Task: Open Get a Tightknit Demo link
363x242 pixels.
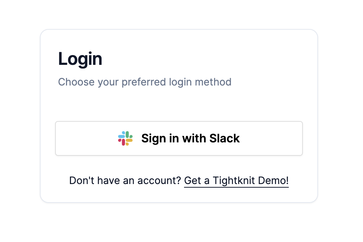Action: (236, 180)
